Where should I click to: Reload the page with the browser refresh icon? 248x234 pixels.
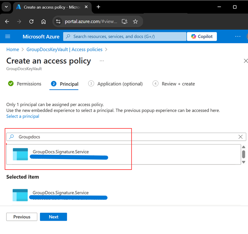tap(31, 21)
